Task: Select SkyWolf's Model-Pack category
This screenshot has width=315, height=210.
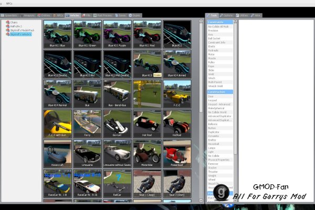Action: pyautogui.click(x=22, y=30)
